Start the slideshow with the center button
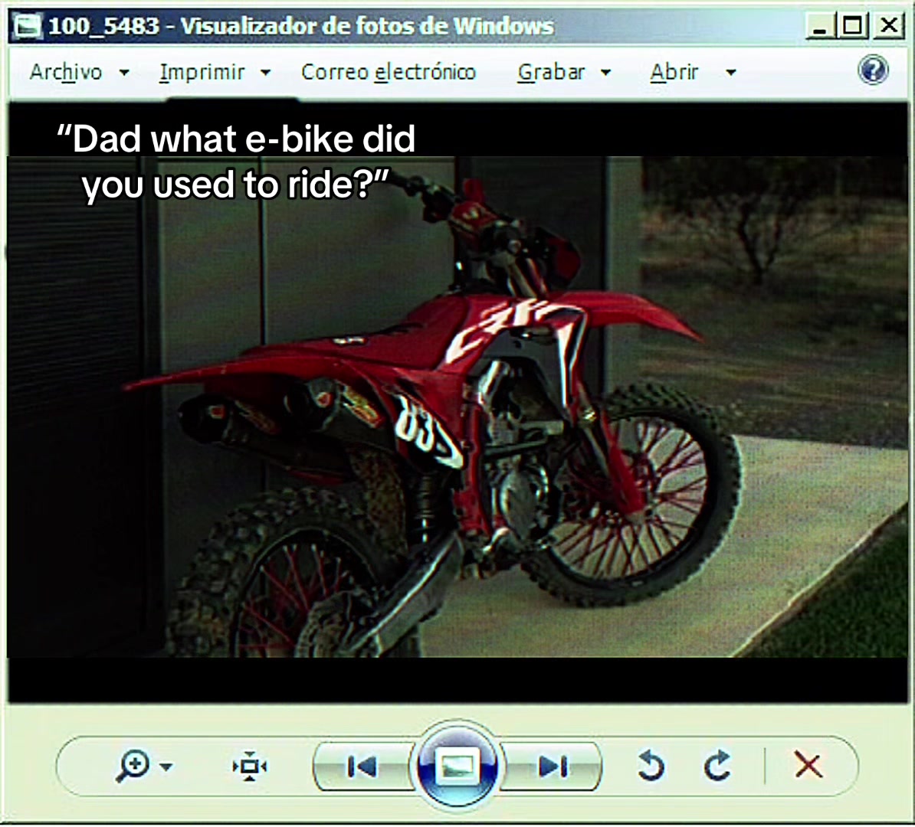Screen dimensions: 915x827 point(457,766)
